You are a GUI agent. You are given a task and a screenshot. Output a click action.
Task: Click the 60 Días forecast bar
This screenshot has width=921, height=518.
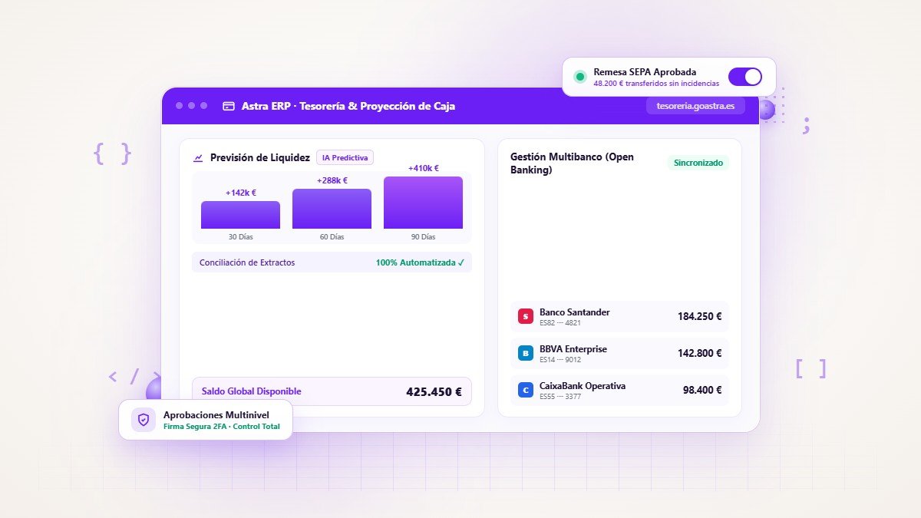pyautogui.click(x=332, y=209)
